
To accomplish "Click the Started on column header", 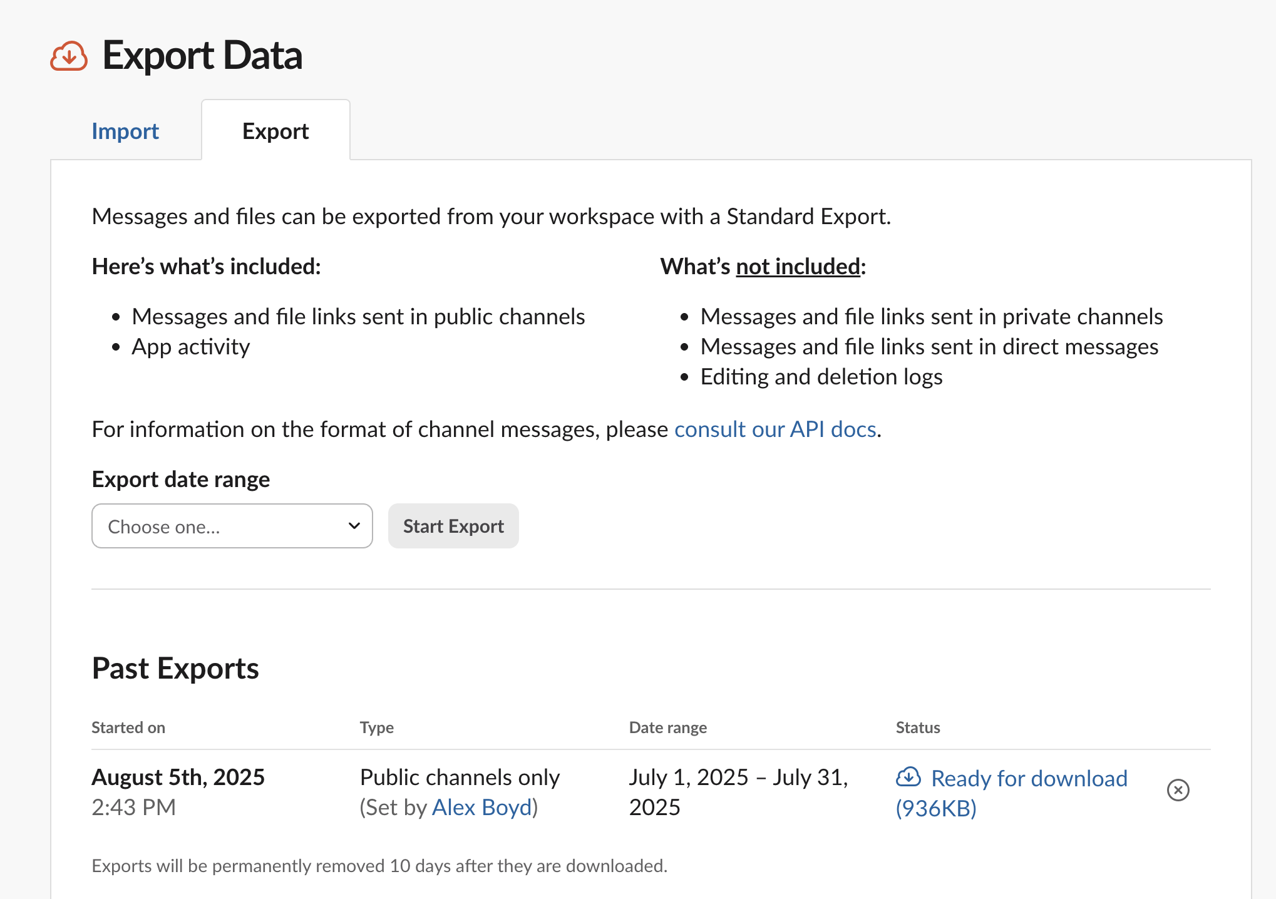I will click(128, 727).
